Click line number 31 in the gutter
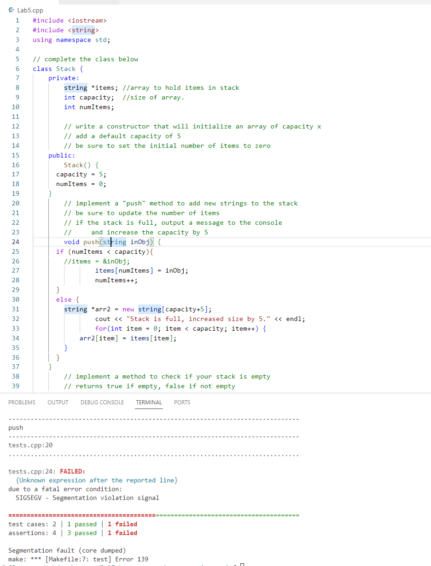Viewport: 431px width, 566px height. click(16, 309)
